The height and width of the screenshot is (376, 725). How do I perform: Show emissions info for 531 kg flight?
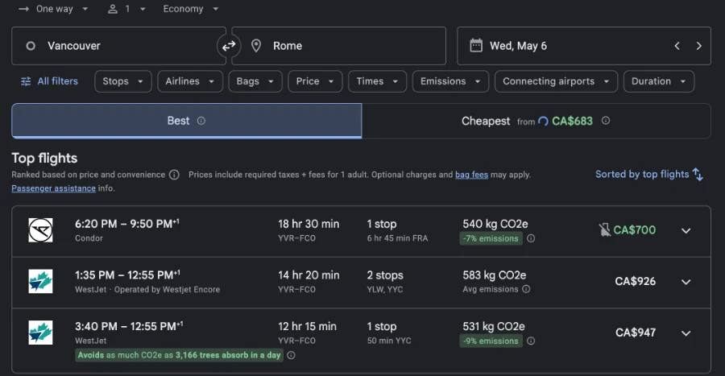click(531, 341)
